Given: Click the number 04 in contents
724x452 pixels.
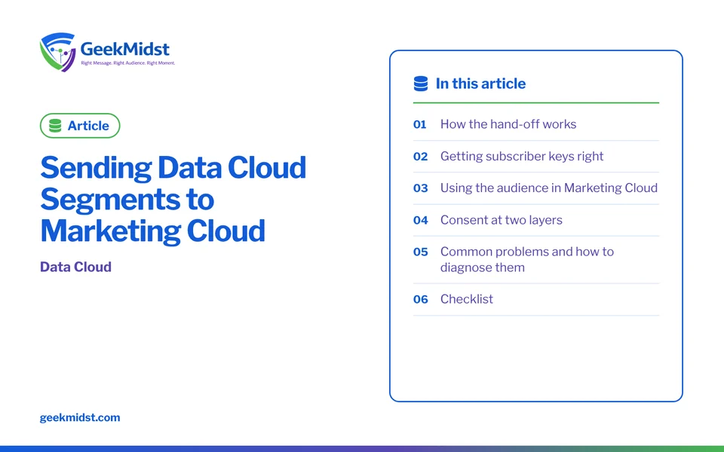Looking at the screenshot, I should (x=420, y=221).
